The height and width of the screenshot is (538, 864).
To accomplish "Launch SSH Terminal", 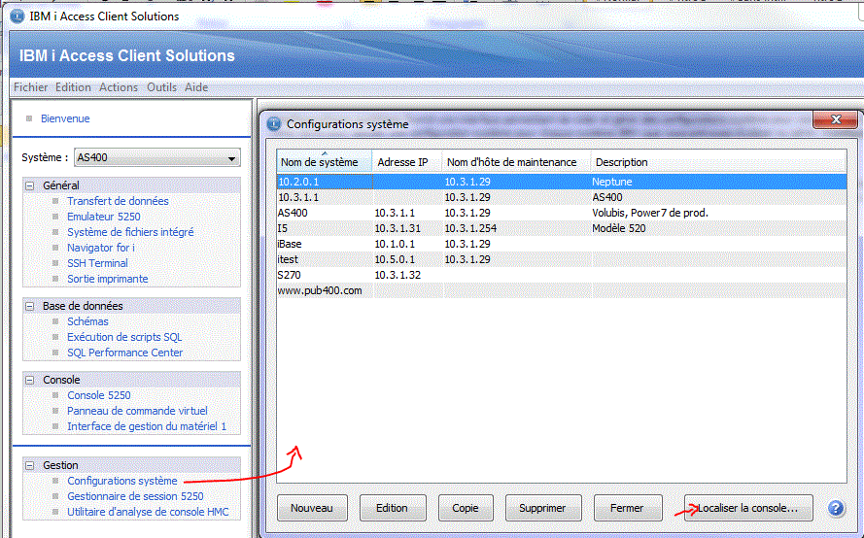I will pyautogui.click(x=97, y=263).
